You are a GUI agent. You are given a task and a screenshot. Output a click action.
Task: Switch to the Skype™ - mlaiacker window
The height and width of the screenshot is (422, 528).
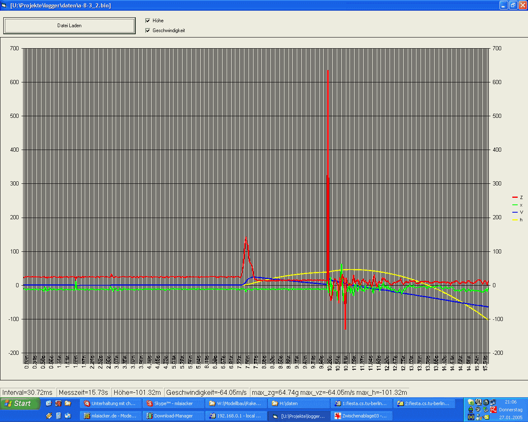(174, 403)
